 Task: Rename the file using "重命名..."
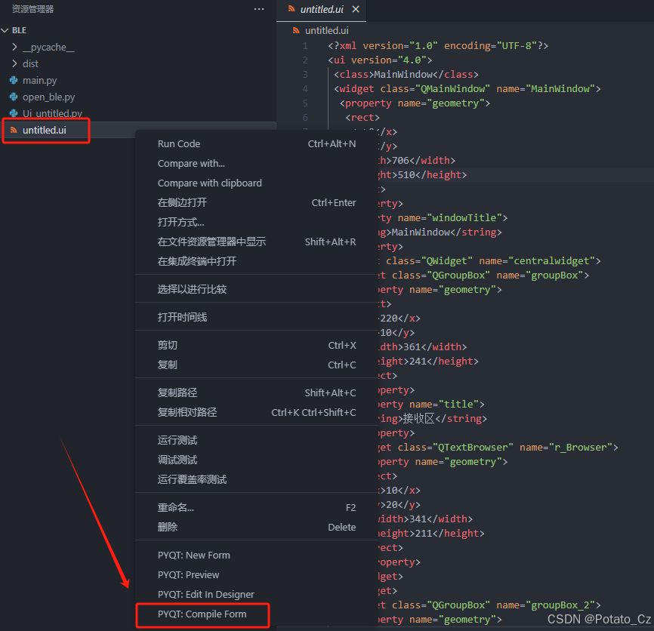click(x=177, y=507)
